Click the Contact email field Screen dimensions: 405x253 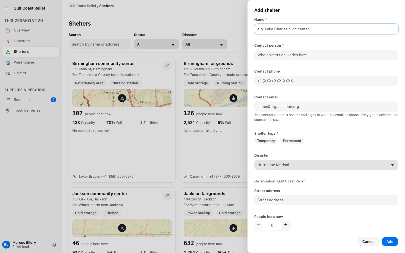click(x=326, y=107)
